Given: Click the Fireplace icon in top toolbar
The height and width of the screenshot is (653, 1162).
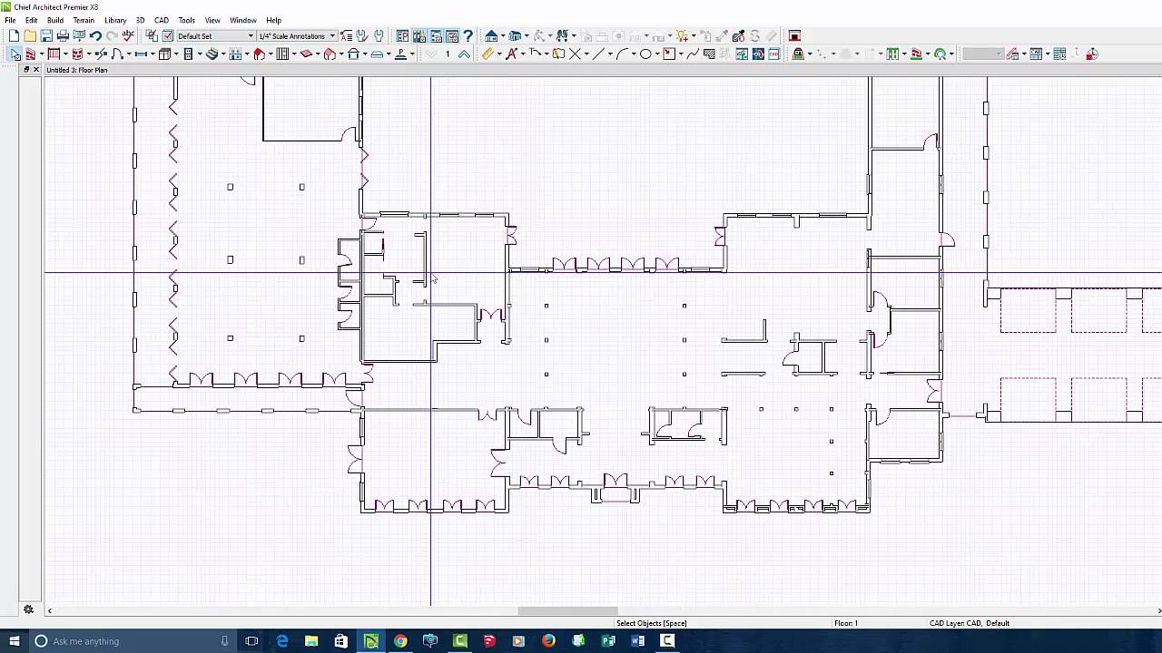Looking at the screenshot, I should pyautogui.click(x=794, y=36).
